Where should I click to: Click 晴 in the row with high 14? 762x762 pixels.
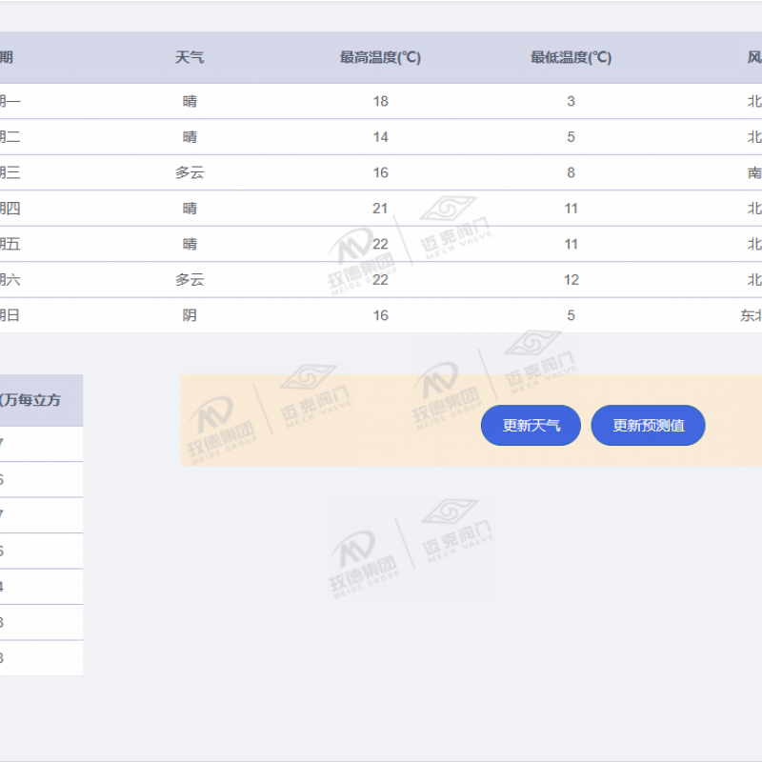[x=190, y=137]
